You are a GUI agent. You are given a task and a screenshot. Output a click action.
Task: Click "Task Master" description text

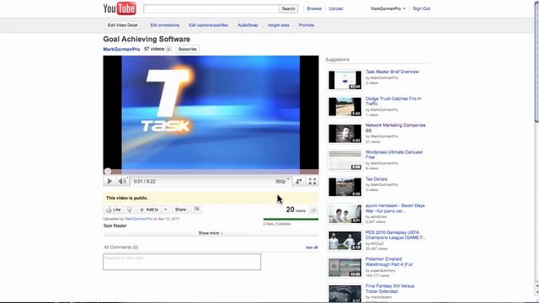point(115,226)
